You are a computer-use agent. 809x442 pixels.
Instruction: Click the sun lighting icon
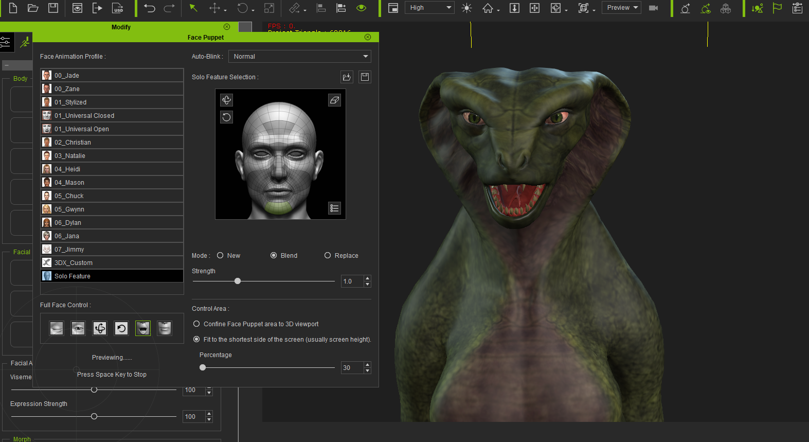click(x=466, y=8)
